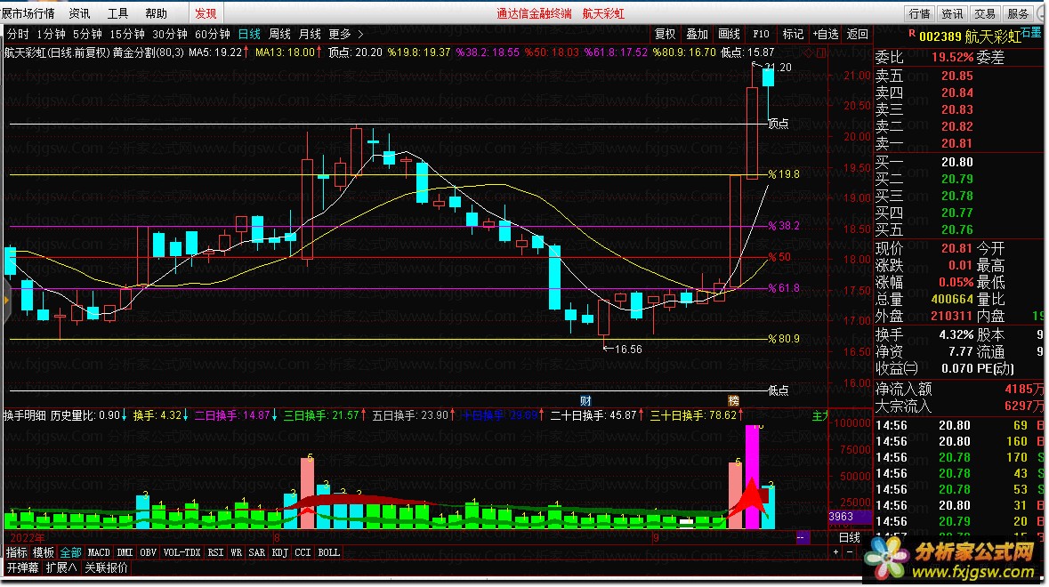This screenshot has width=1049, height=587.
Task: Click the 换手明细 sub-indicator title
Action: [x=25, y=416]
